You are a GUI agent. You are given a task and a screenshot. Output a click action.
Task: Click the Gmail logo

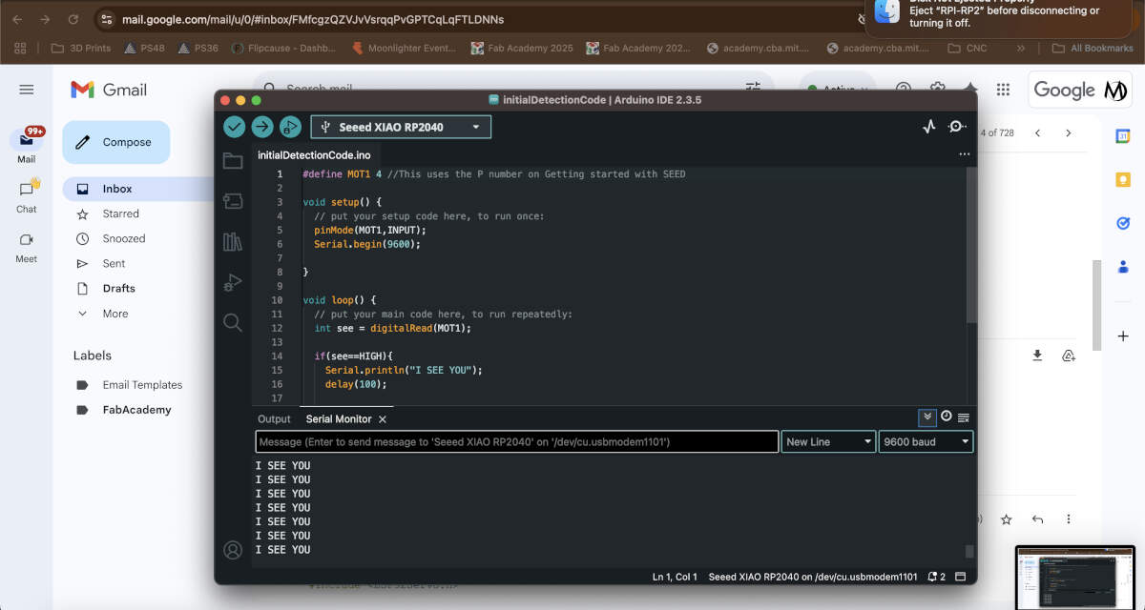tap(109, 90)
